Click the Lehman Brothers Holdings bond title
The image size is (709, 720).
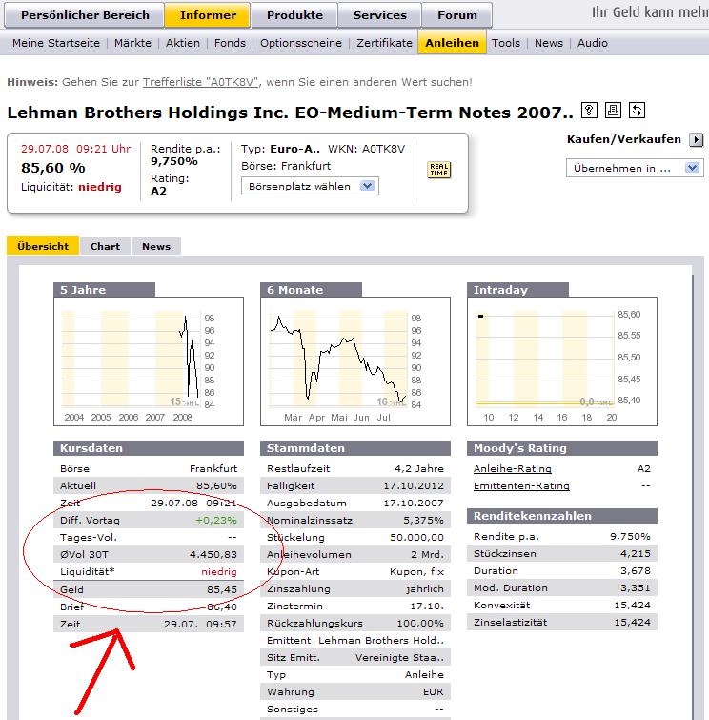(290, 113)
